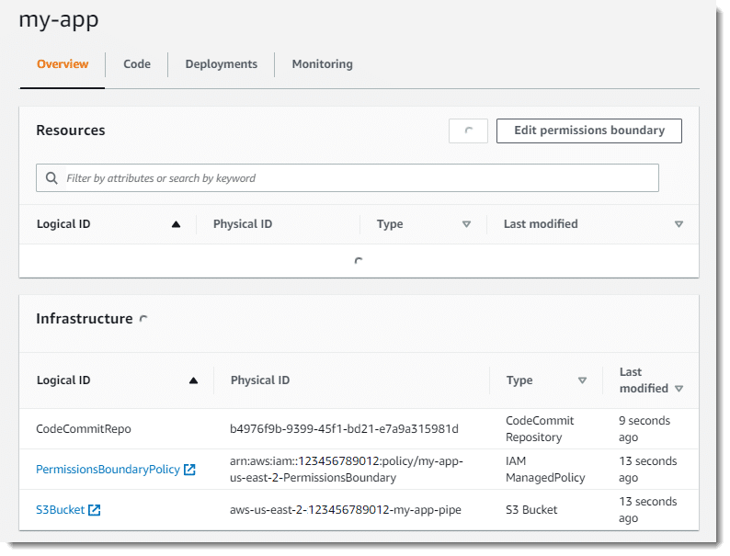Click the loading spinner beside the Infrastructure heading
730x556 pixels.
click(x=143, y=319)
